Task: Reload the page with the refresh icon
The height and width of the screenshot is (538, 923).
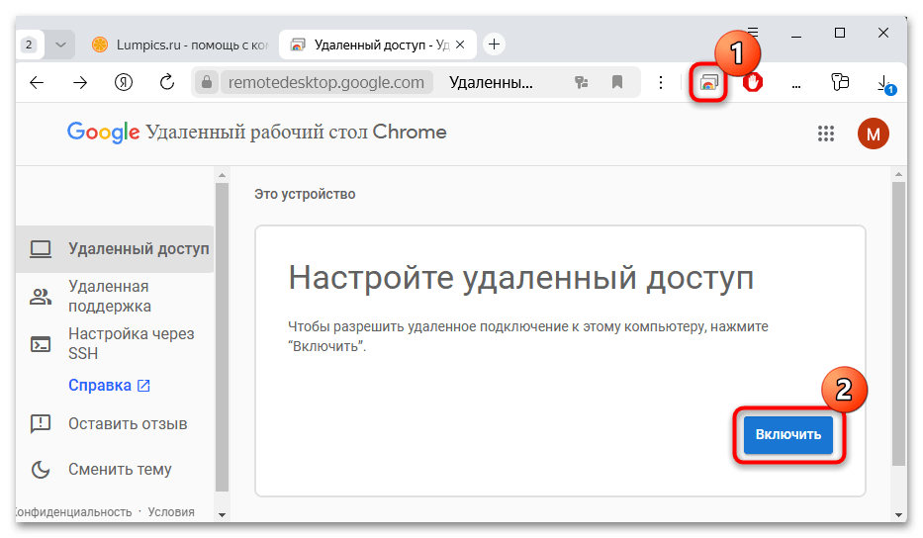Action: (167, 82)
